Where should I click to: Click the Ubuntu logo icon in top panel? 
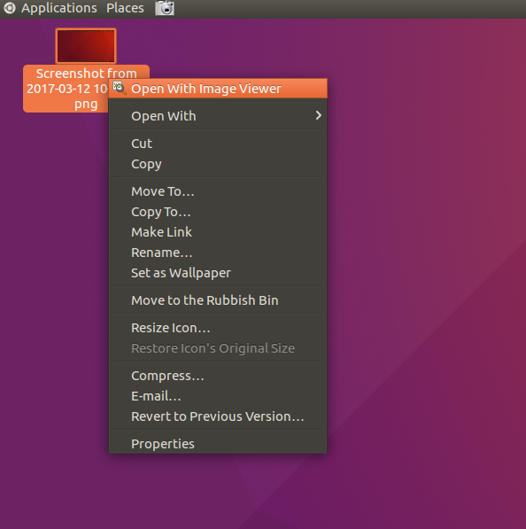[9, 8]
